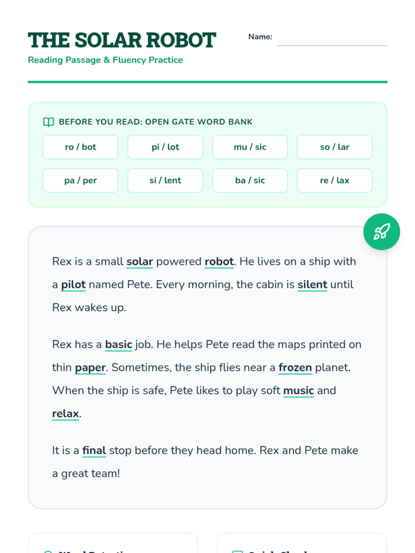Click the underlined word 'relax'
This screenshot has width=415, height=553.
tap(65, 414)
